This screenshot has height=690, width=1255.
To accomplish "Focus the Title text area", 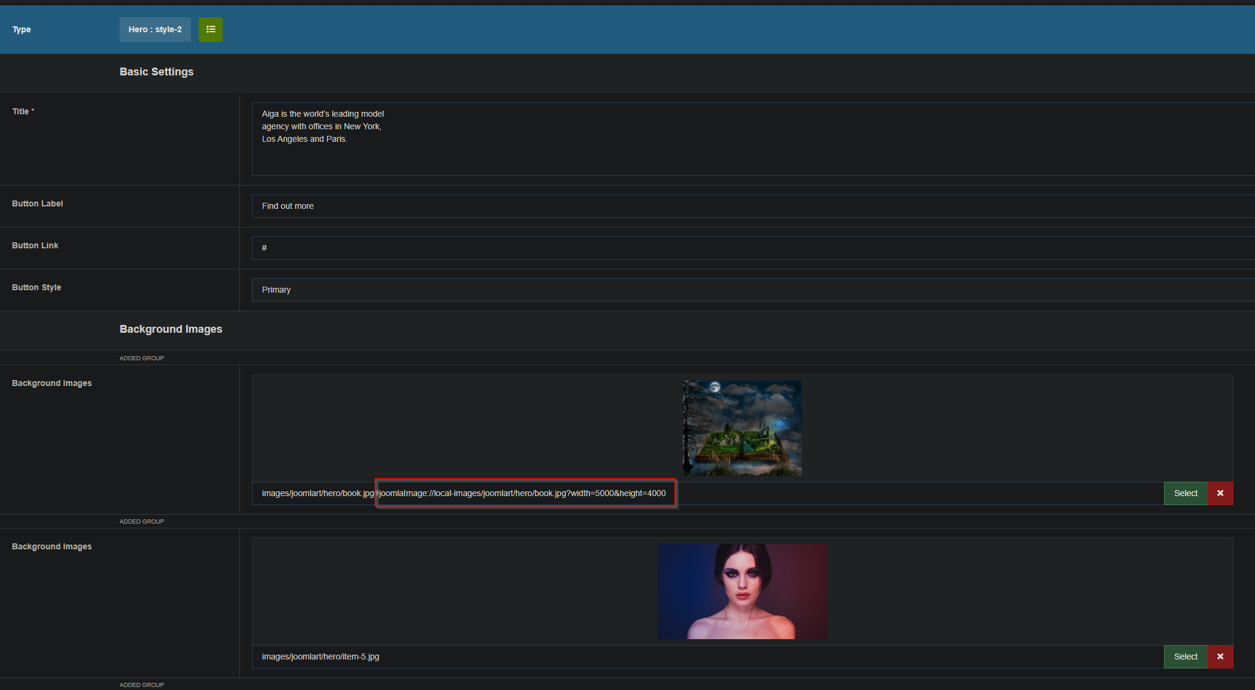I will (752, 139).
